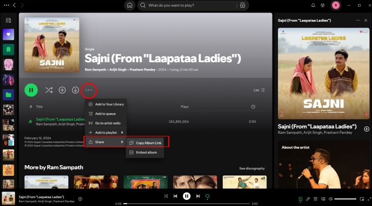Open more options in Now Playing panel

(358, 20)
